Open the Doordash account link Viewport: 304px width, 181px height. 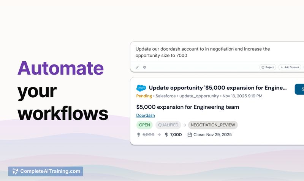[146, 115]
